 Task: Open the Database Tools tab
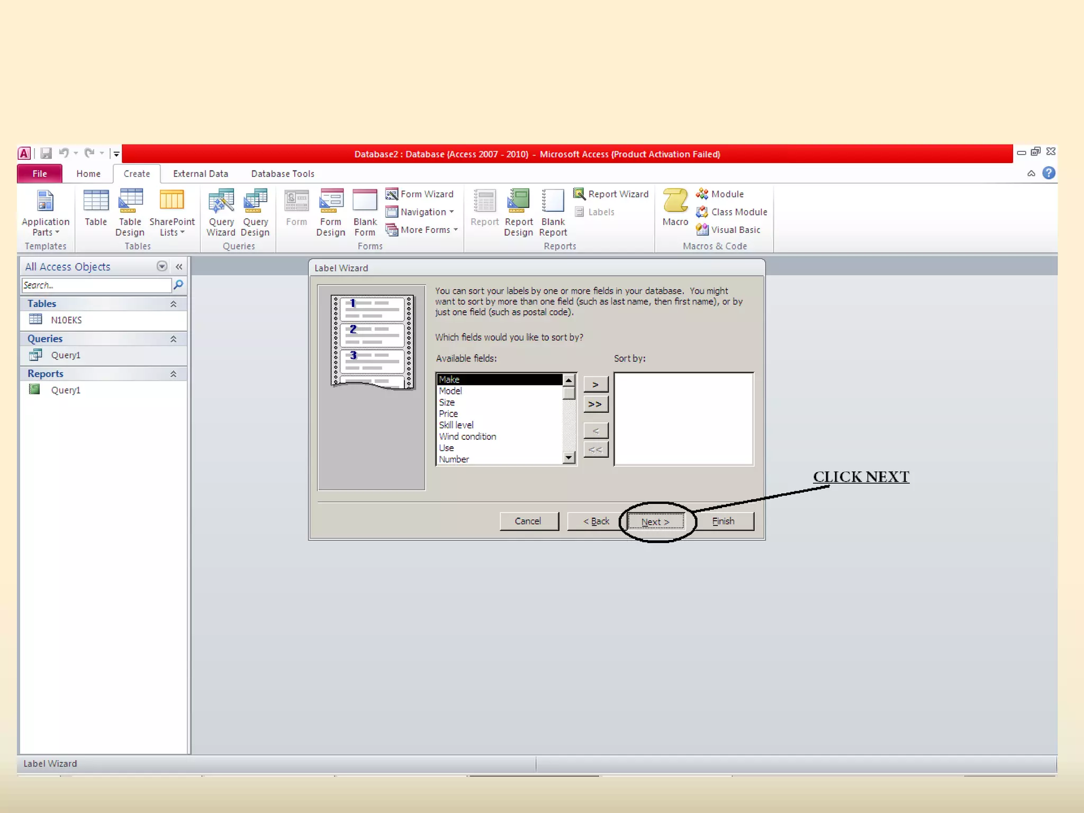tap(283, 174)
